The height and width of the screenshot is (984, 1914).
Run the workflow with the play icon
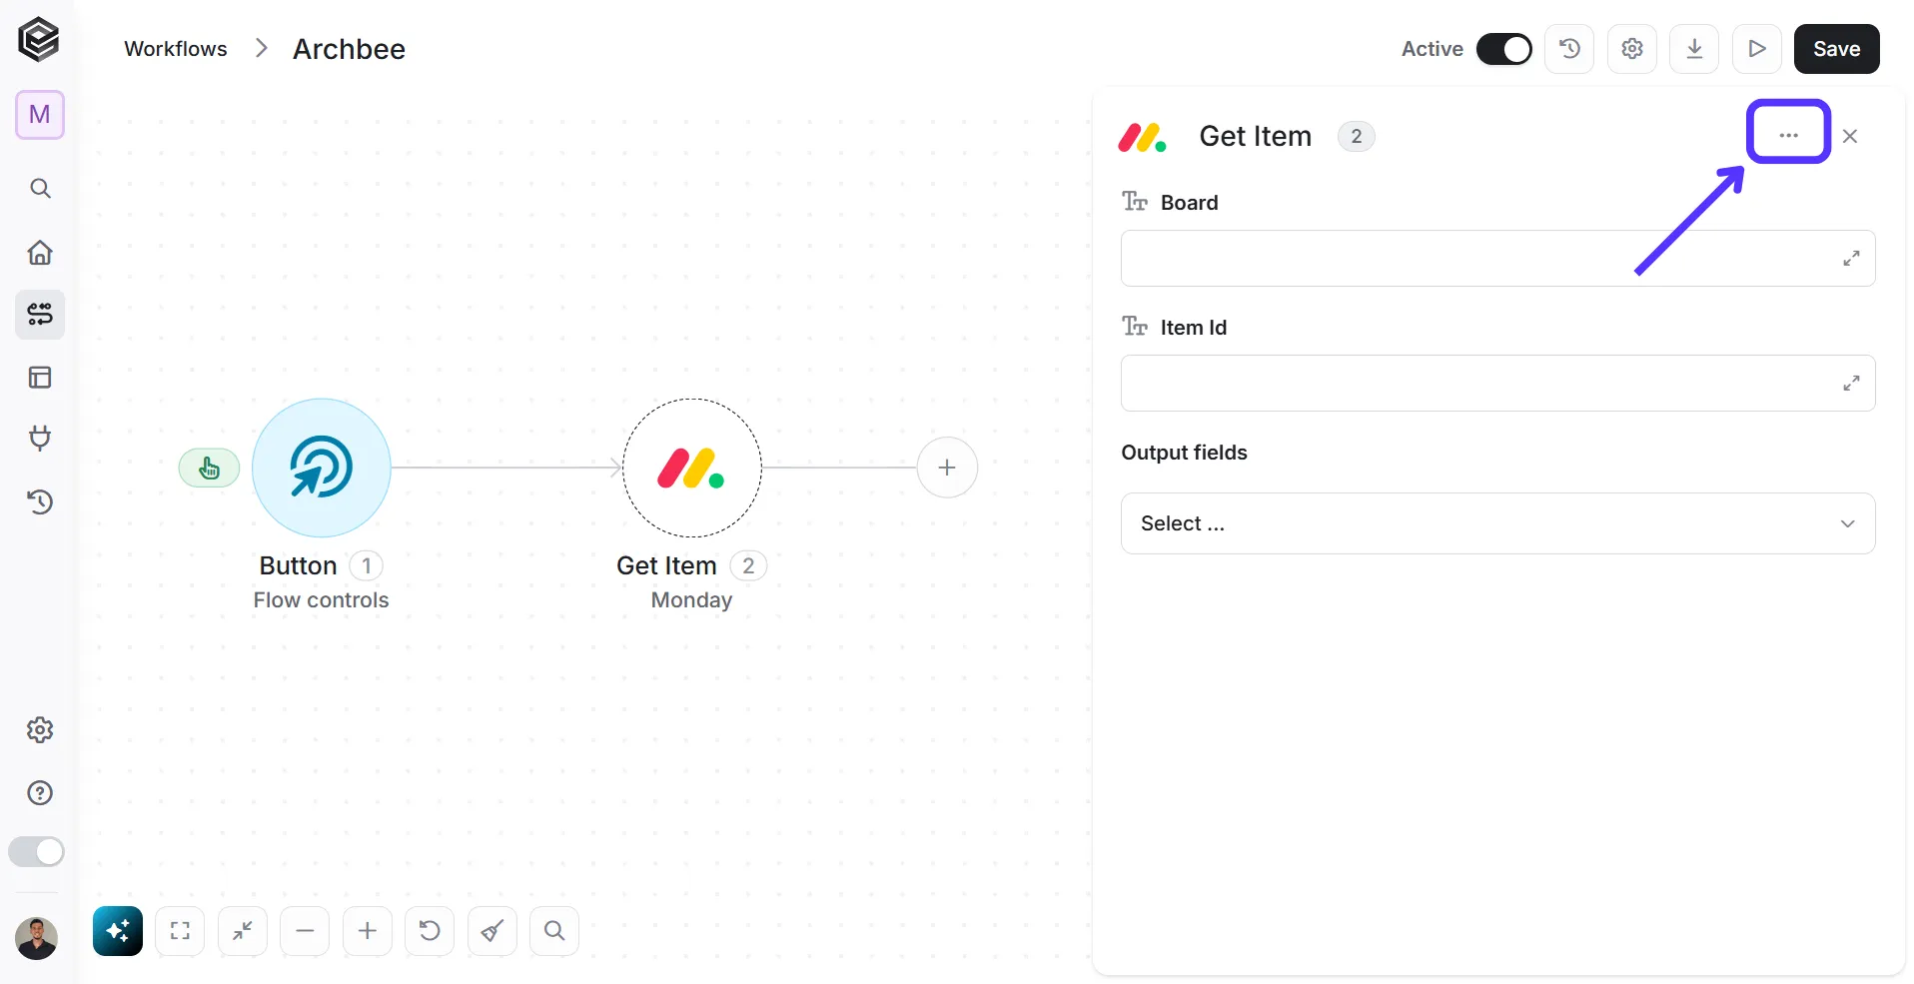pyautogui.click(x=1757, y=49)
